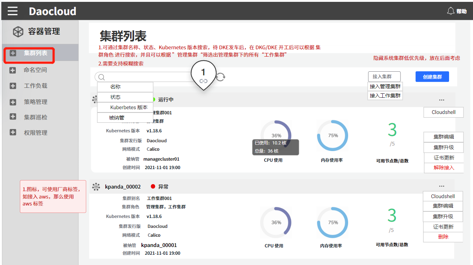Click the search magnifier icon

pyautogui.click(x=102, y=77)
